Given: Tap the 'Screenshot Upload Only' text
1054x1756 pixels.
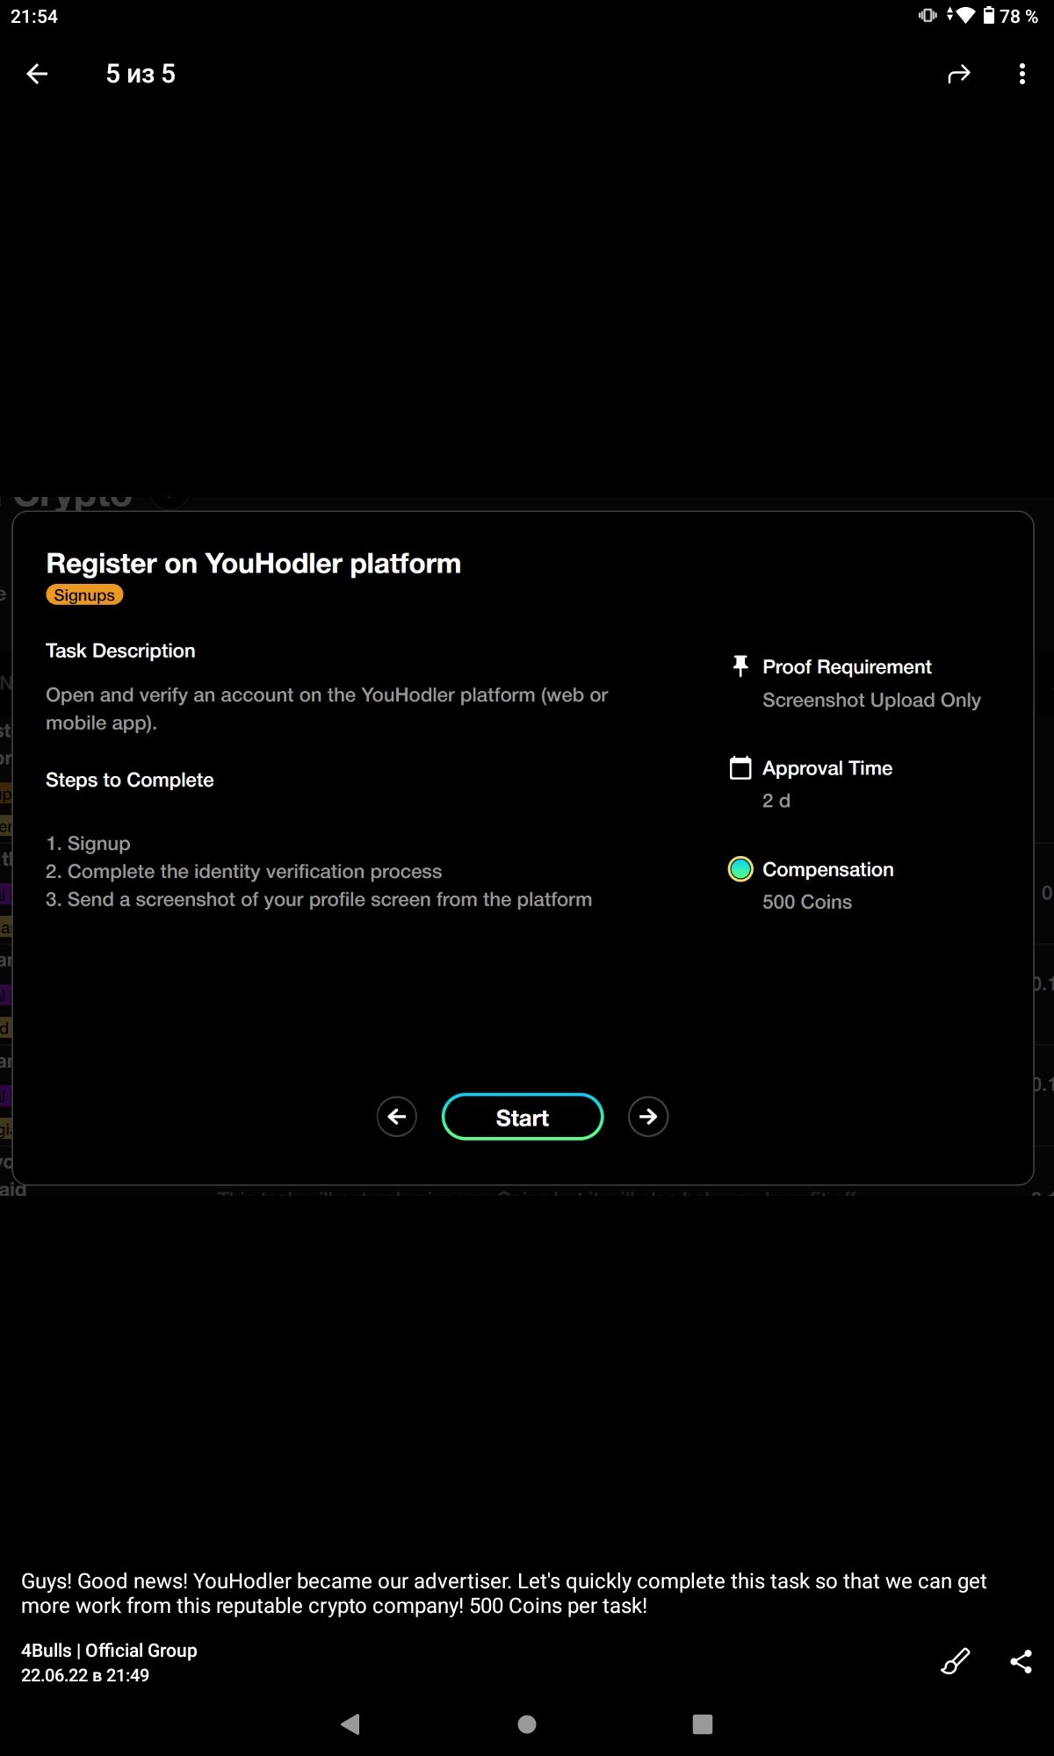Looking at the screenshot, I should 871,701.
